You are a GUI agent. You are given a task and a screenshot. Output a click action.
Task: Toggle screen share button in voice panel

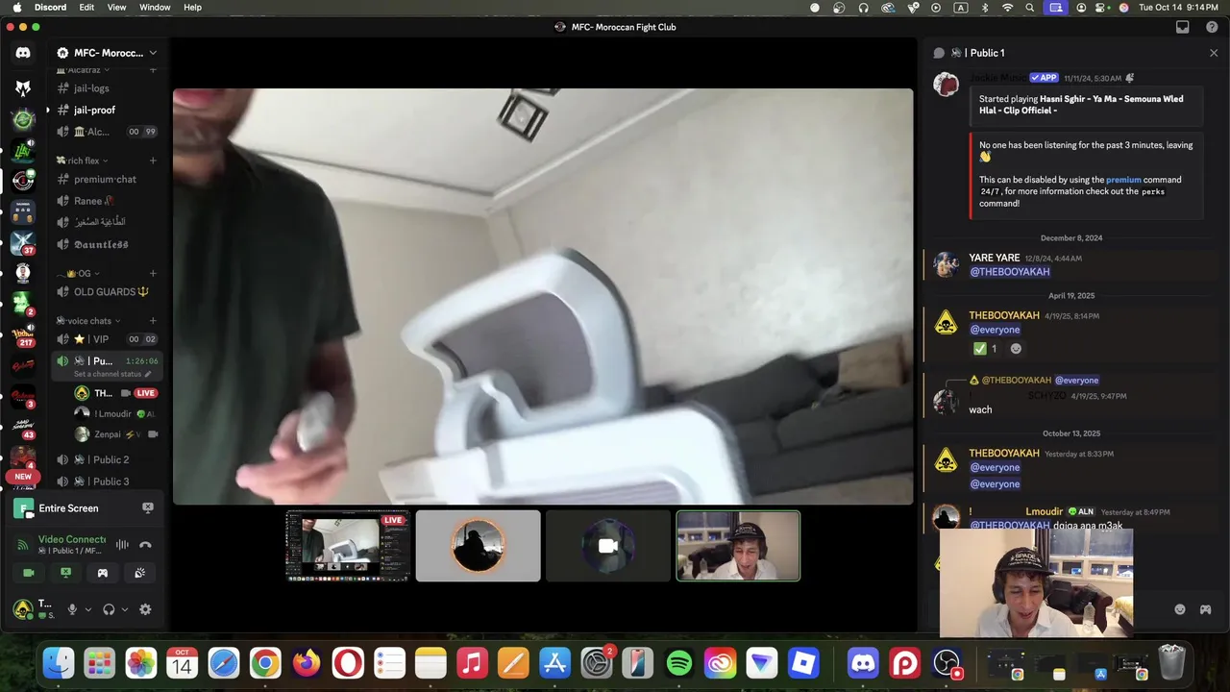[65, 573]
